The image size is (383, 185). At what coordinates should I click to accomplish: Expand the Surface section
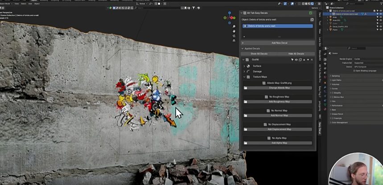[244, 66]
